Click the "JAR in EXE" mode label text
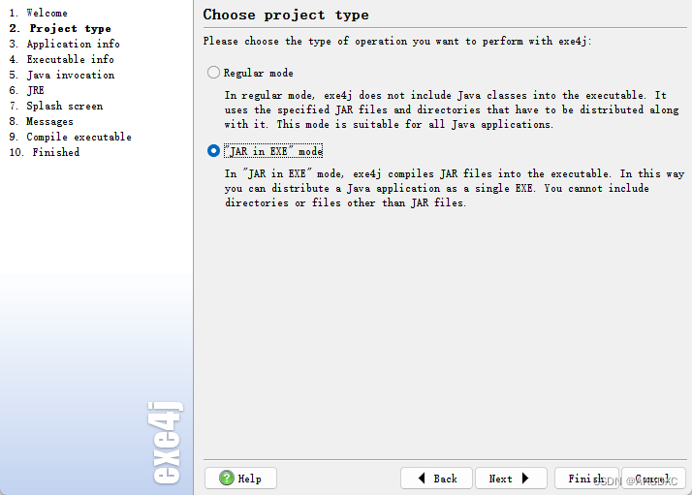 click(x=273, y=151)
